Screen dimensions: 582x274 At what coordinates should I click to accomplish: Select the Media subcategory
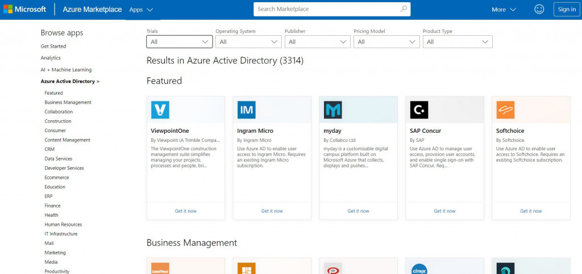[51, 262]
